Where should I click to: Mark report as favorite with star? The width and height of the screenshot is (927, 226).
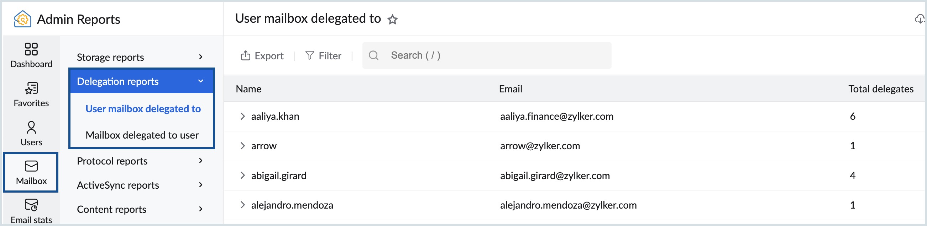click(392, 20)
